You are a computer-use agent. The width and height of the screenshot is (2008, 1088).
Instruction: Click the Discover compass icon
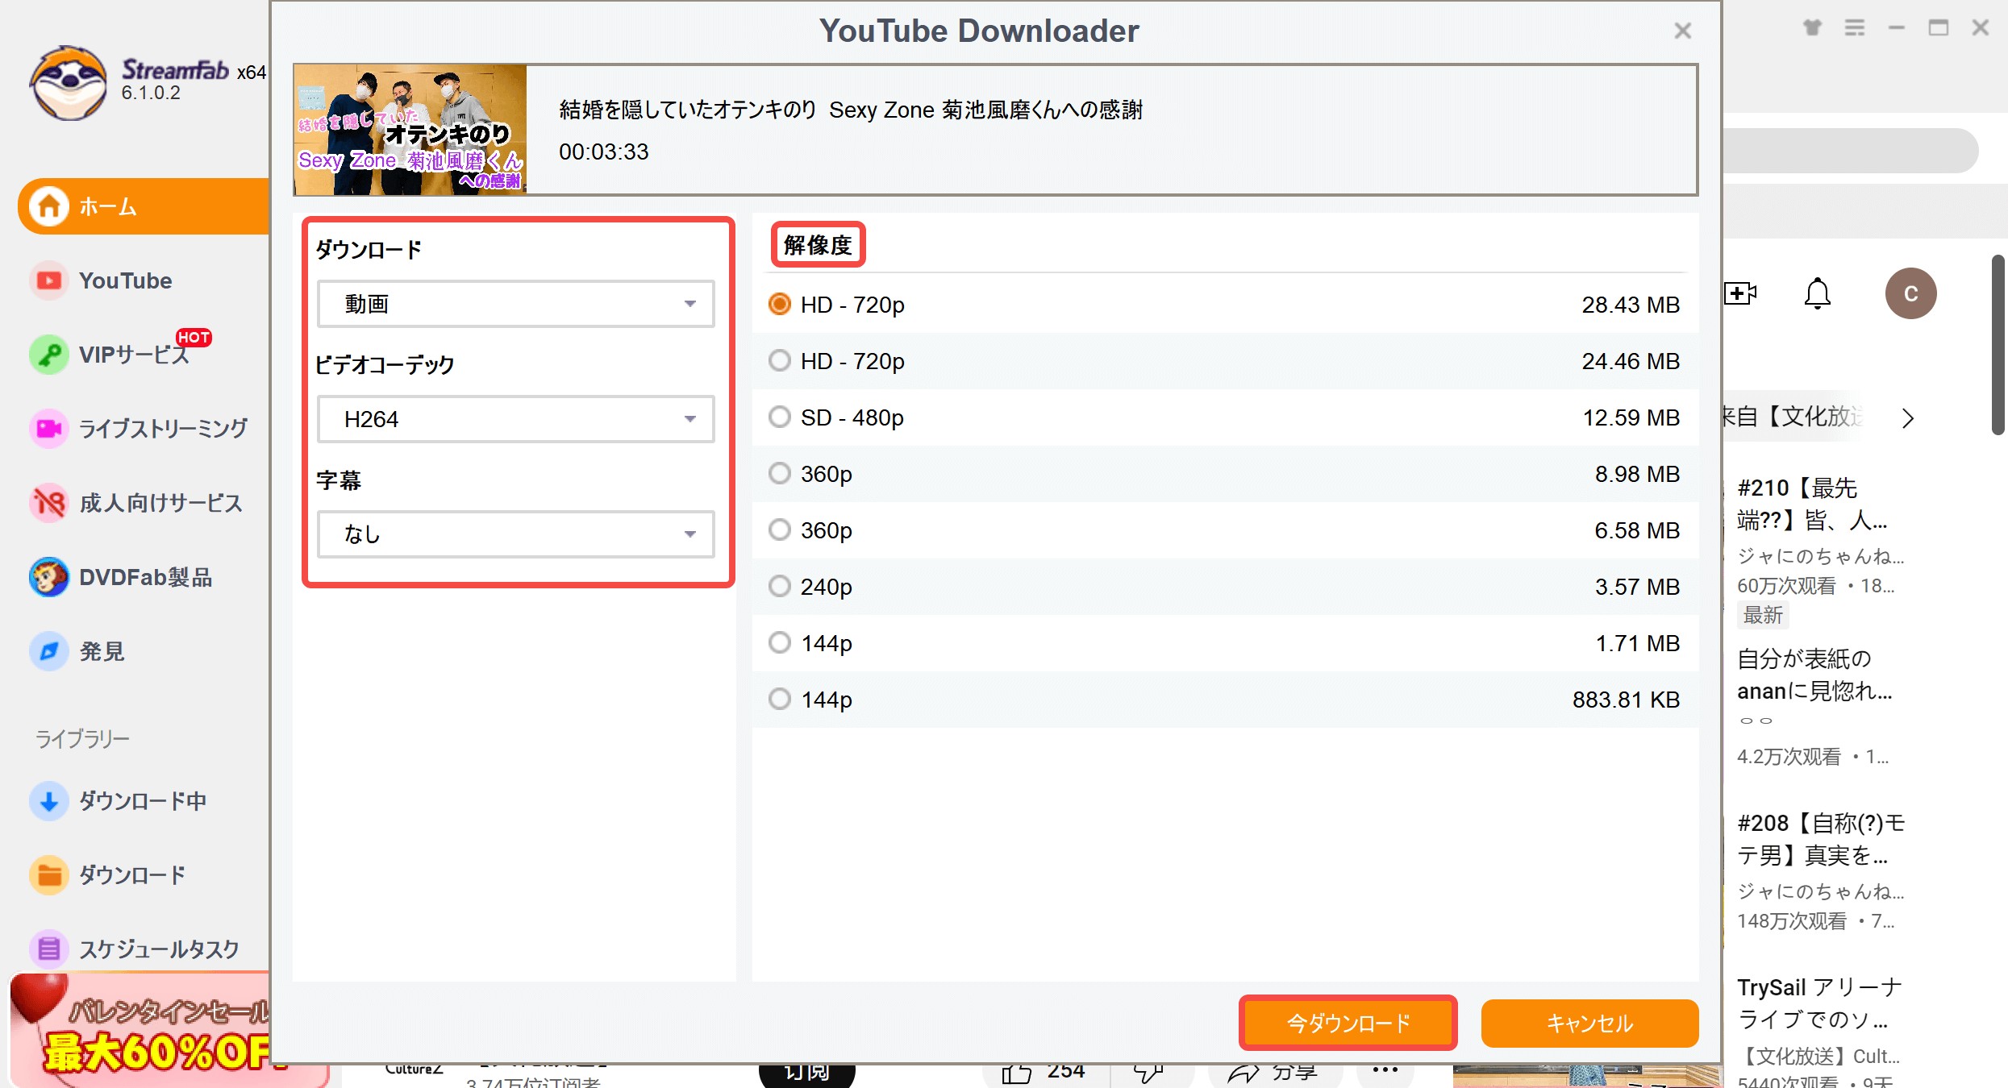click(x=49, y=651)
